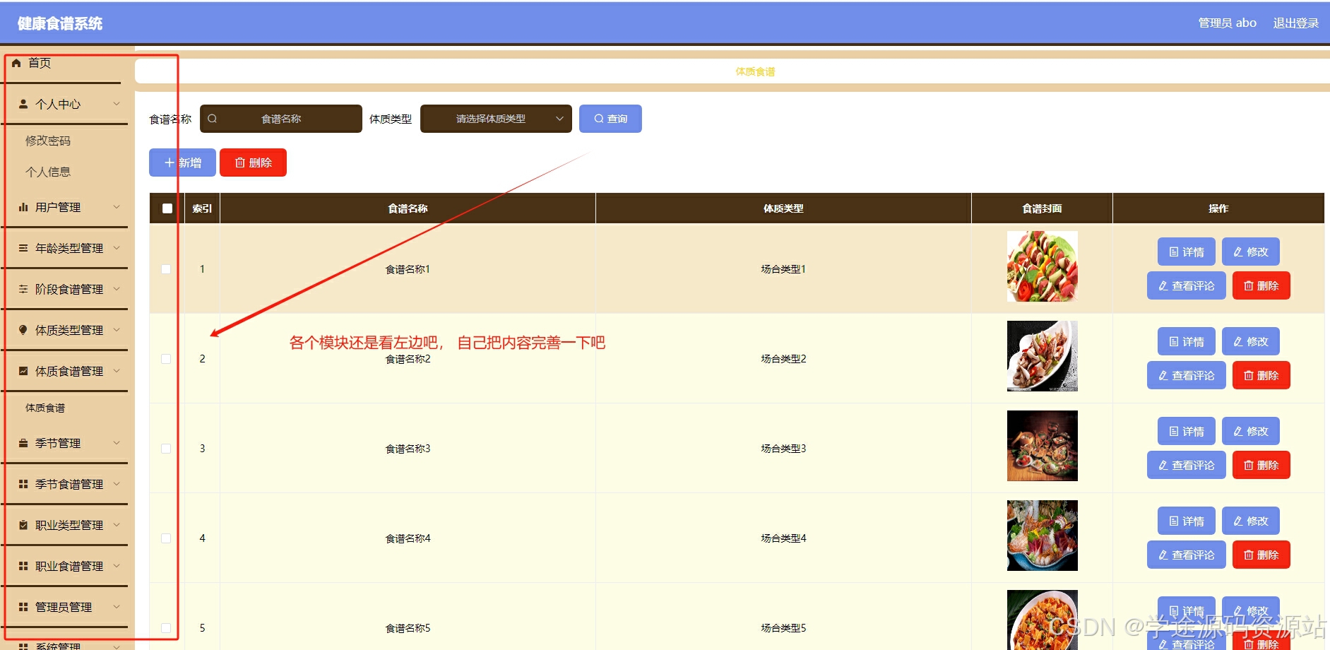Click the document icon on row 4 详情
1330x650 pixels.
coord(1174,521)
